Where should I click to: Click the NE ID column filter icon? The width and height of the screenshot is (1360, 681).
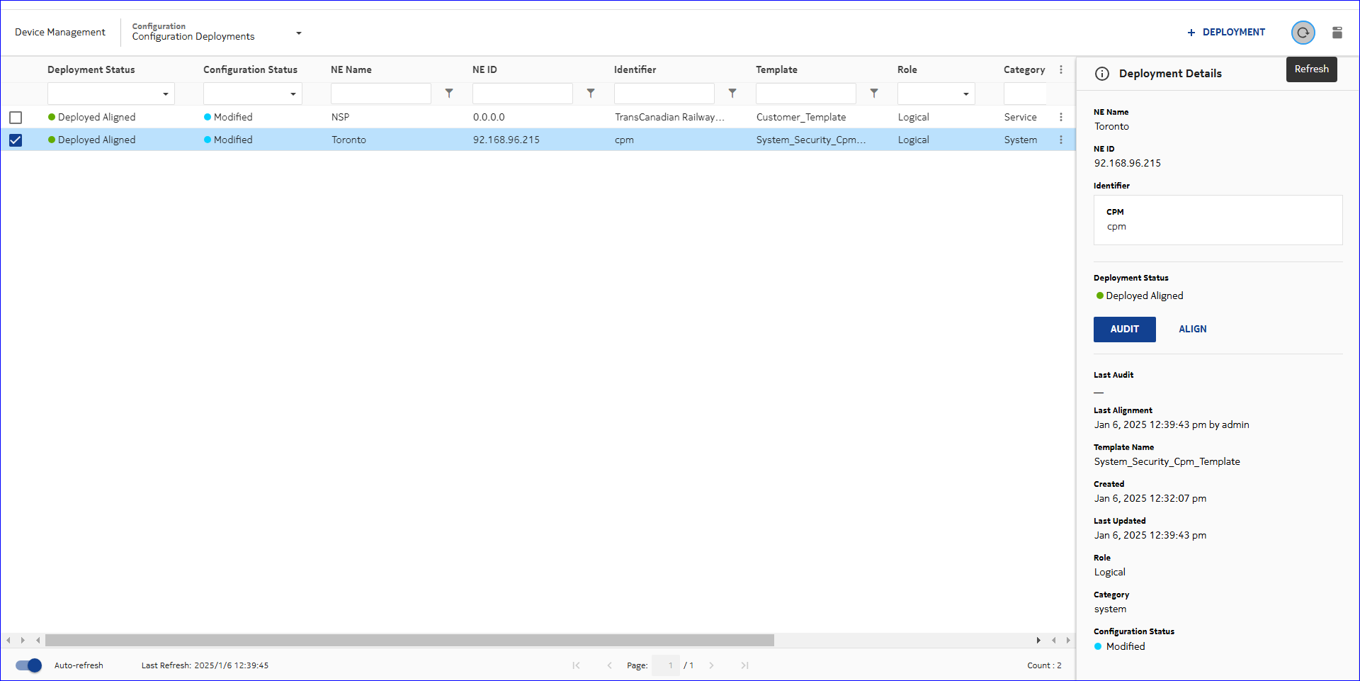point(591,94)
